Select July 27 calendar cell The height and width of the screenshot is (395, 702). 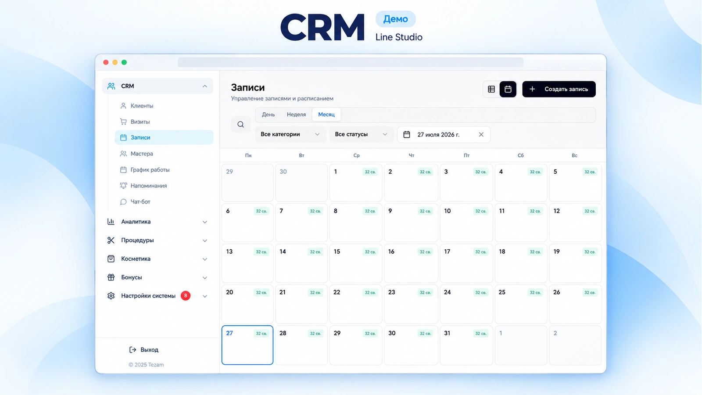coord(247,345)
